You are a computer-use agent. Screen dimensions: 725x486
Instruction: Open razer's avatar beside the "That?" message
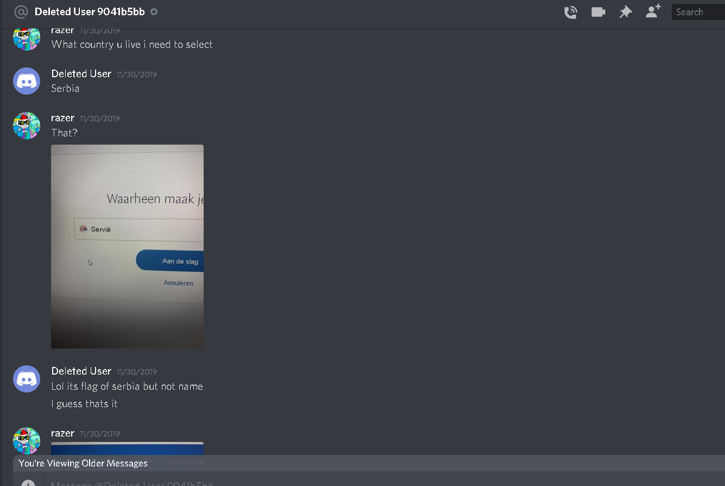[27, 126]
